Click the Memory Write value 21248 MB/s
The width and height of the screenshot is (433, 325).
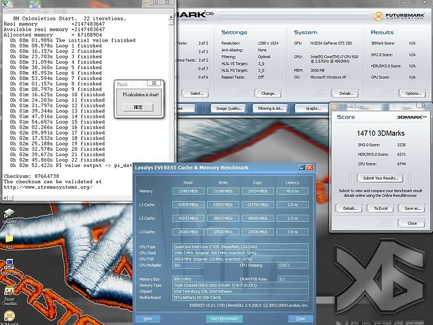click(x=223, y=191)
